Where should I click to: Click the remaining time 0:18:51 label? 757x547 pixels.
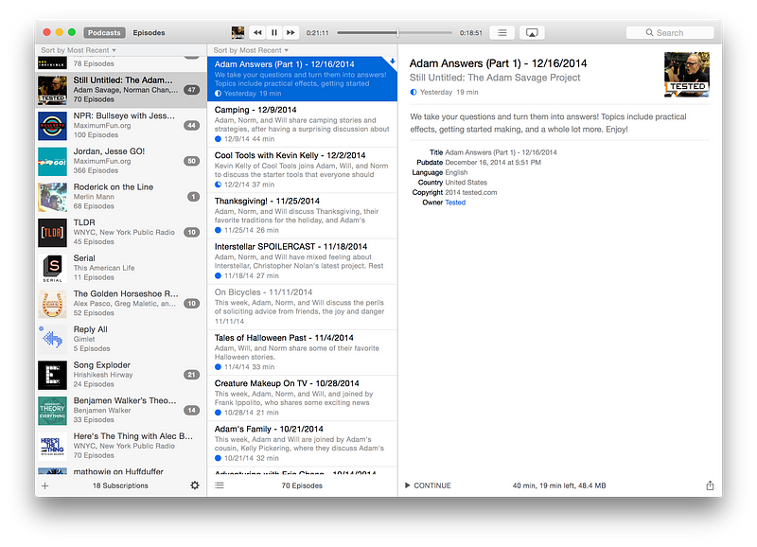click(x=470, y=33)
